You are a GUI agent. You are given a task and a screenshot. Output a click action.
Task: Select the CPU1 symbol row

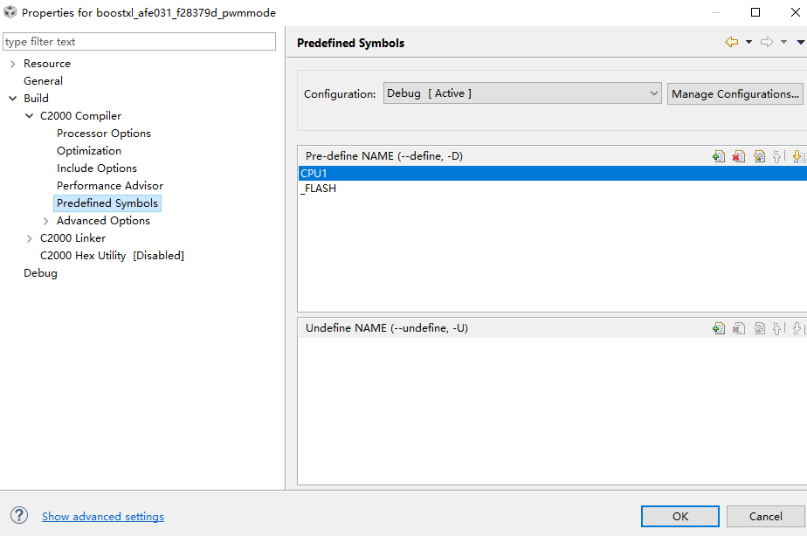point(553,174)
